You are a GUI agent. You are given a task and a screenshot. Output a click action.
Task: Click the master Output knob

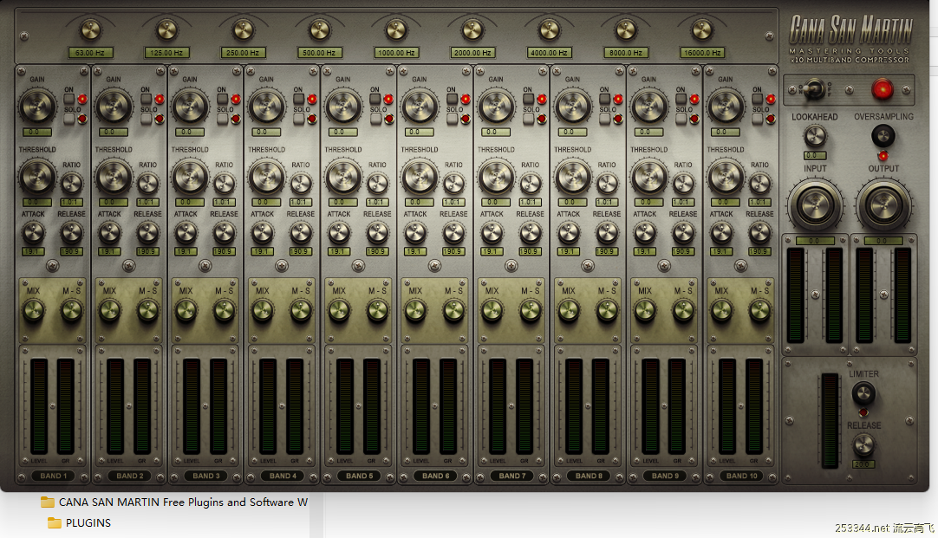(883, 204)
